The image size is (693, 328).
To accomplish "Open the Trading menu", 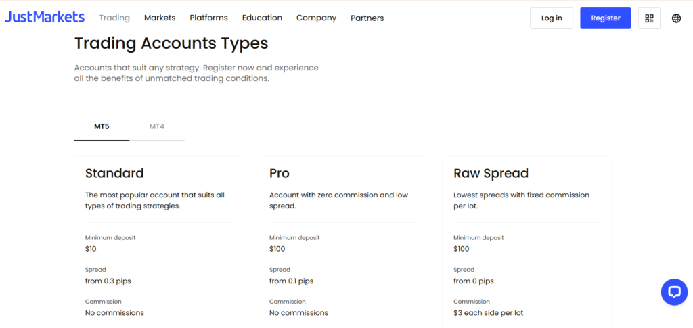I will point(114,18).
